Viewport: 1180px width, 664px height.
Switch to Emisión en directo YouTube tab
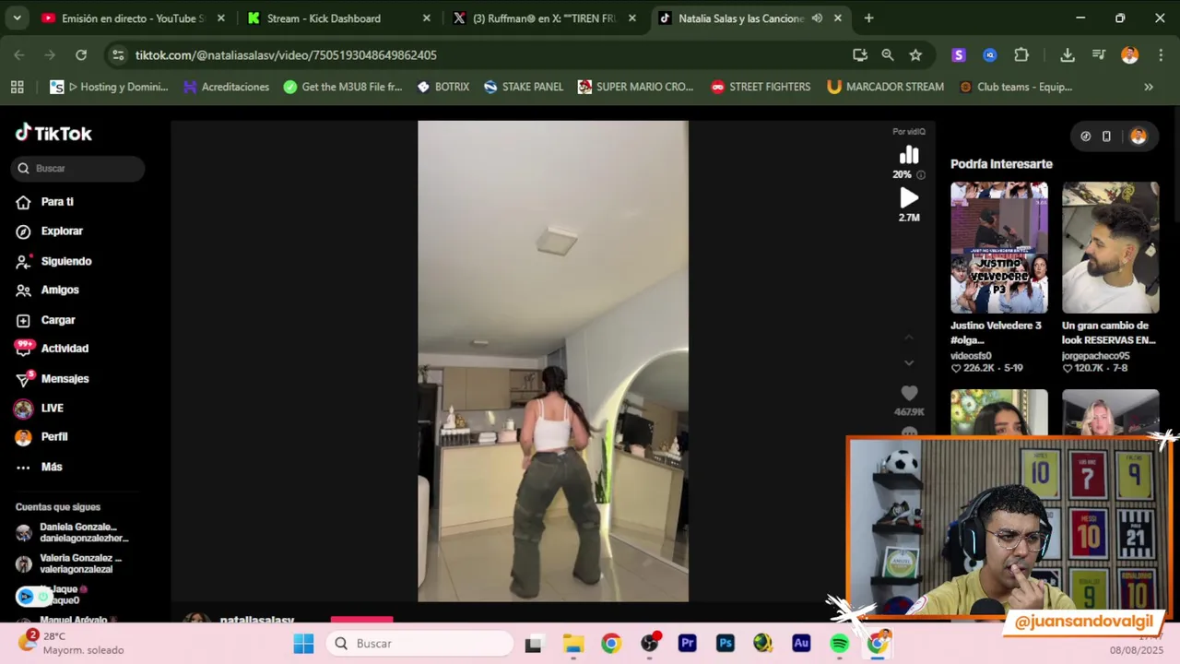pyautogui.click(x=134, y=18)
